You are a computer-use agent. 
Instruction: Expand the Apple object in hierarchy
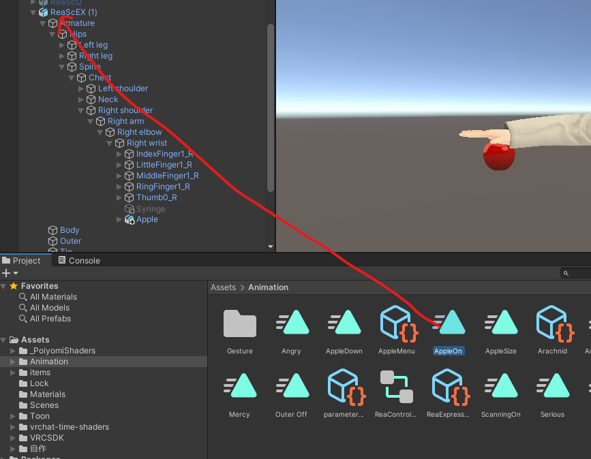click(119, 219)
